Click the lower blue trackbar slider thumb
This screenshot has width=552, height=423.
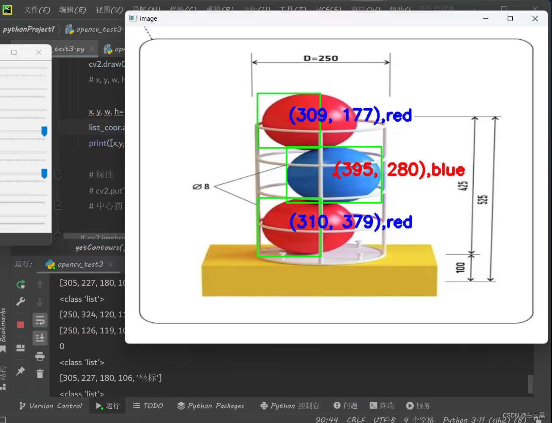click(44, 174)
